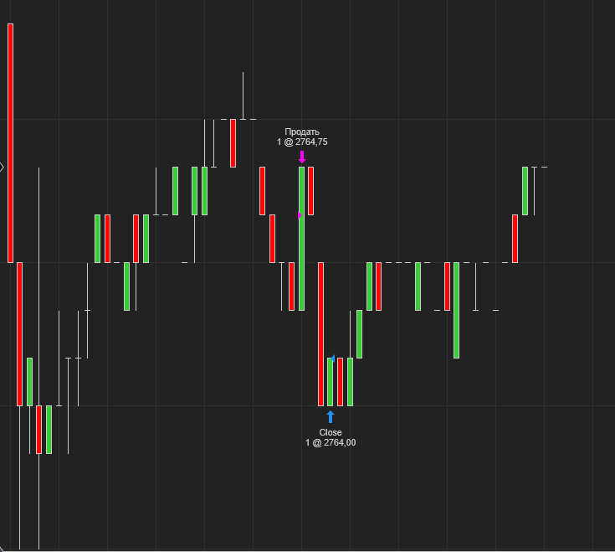This screenshot has width=615, height=552.
Task: Select the last red candle before the final green candle
Action: tap(515, 239)
